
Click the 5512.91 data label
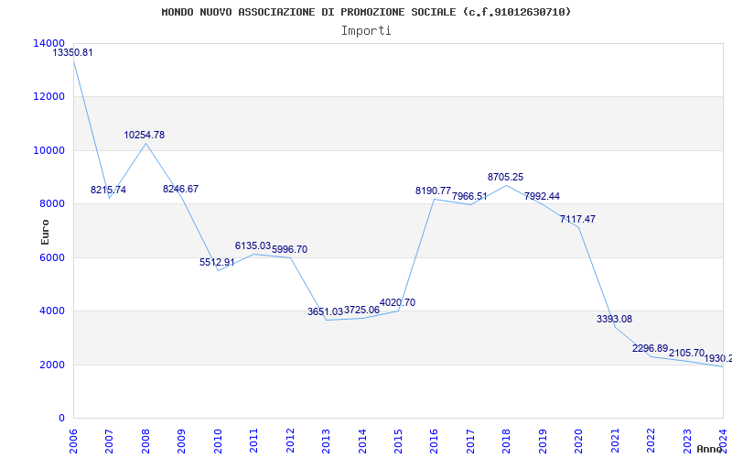[217, 262]
